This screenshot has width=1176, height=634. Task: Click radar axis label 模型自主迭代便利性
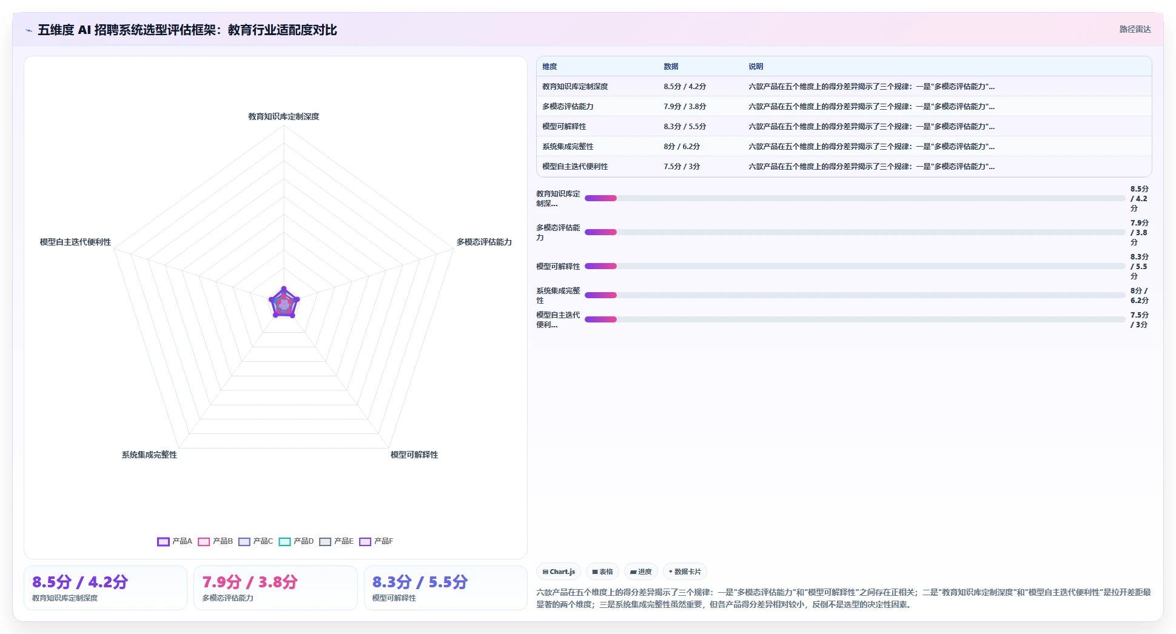(x=75, y=242)
